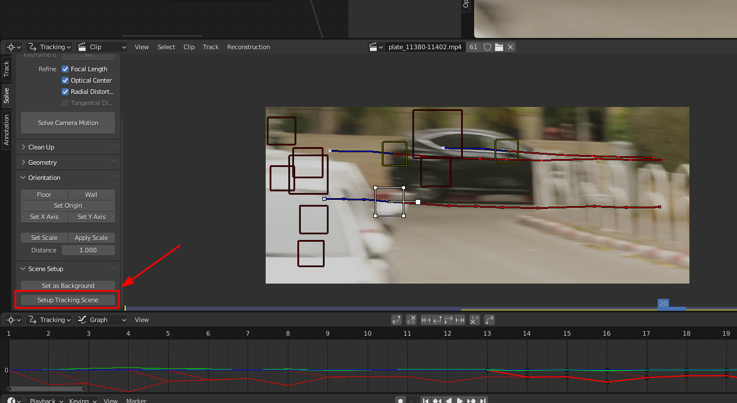Click the Solve Camera Motion button

(x=68, y=123)
